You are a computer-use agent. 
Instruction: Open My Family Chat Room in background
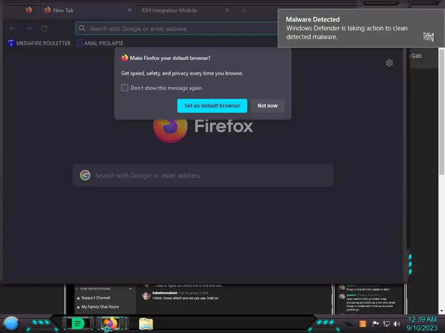[x=100, y=307]
